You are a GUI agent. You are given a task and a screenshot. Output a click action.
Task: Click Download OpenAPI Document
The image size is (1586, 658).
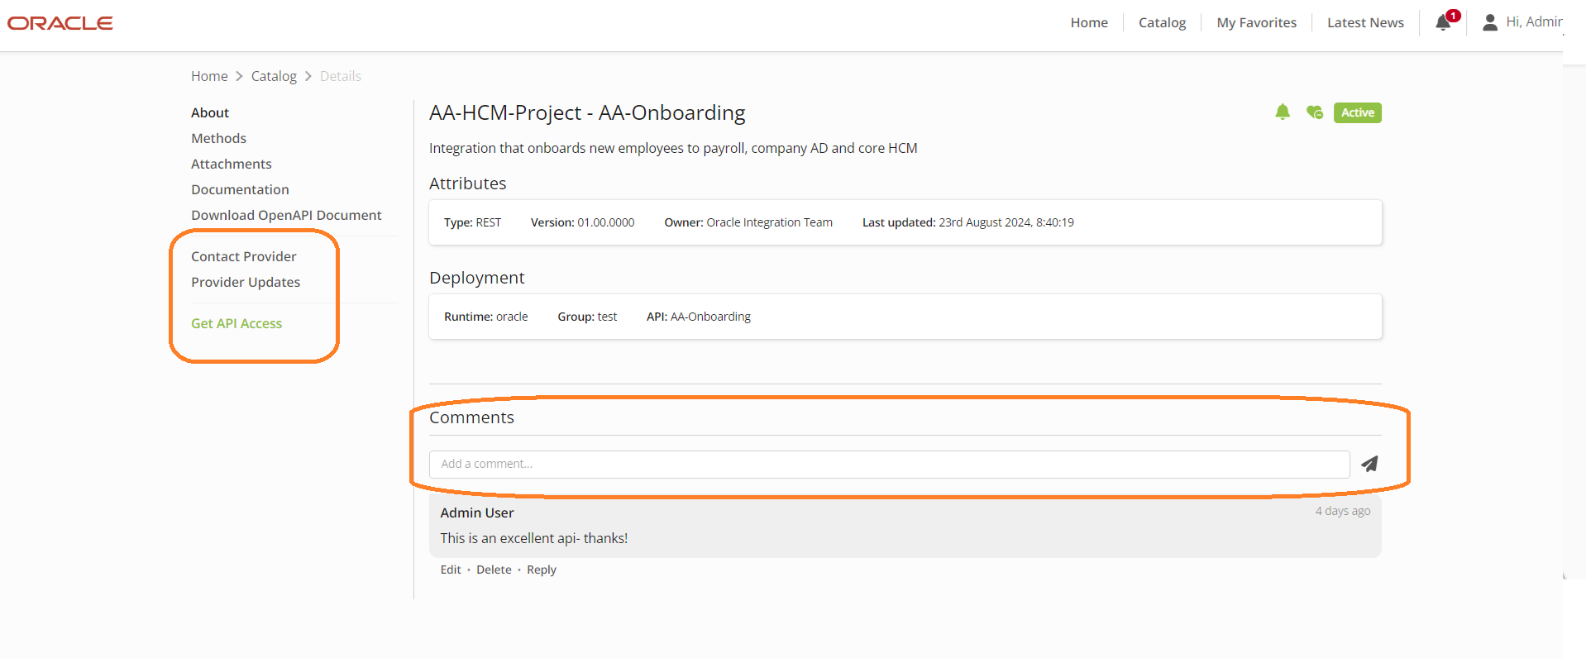pyautogui.click(x=286, y=215)
